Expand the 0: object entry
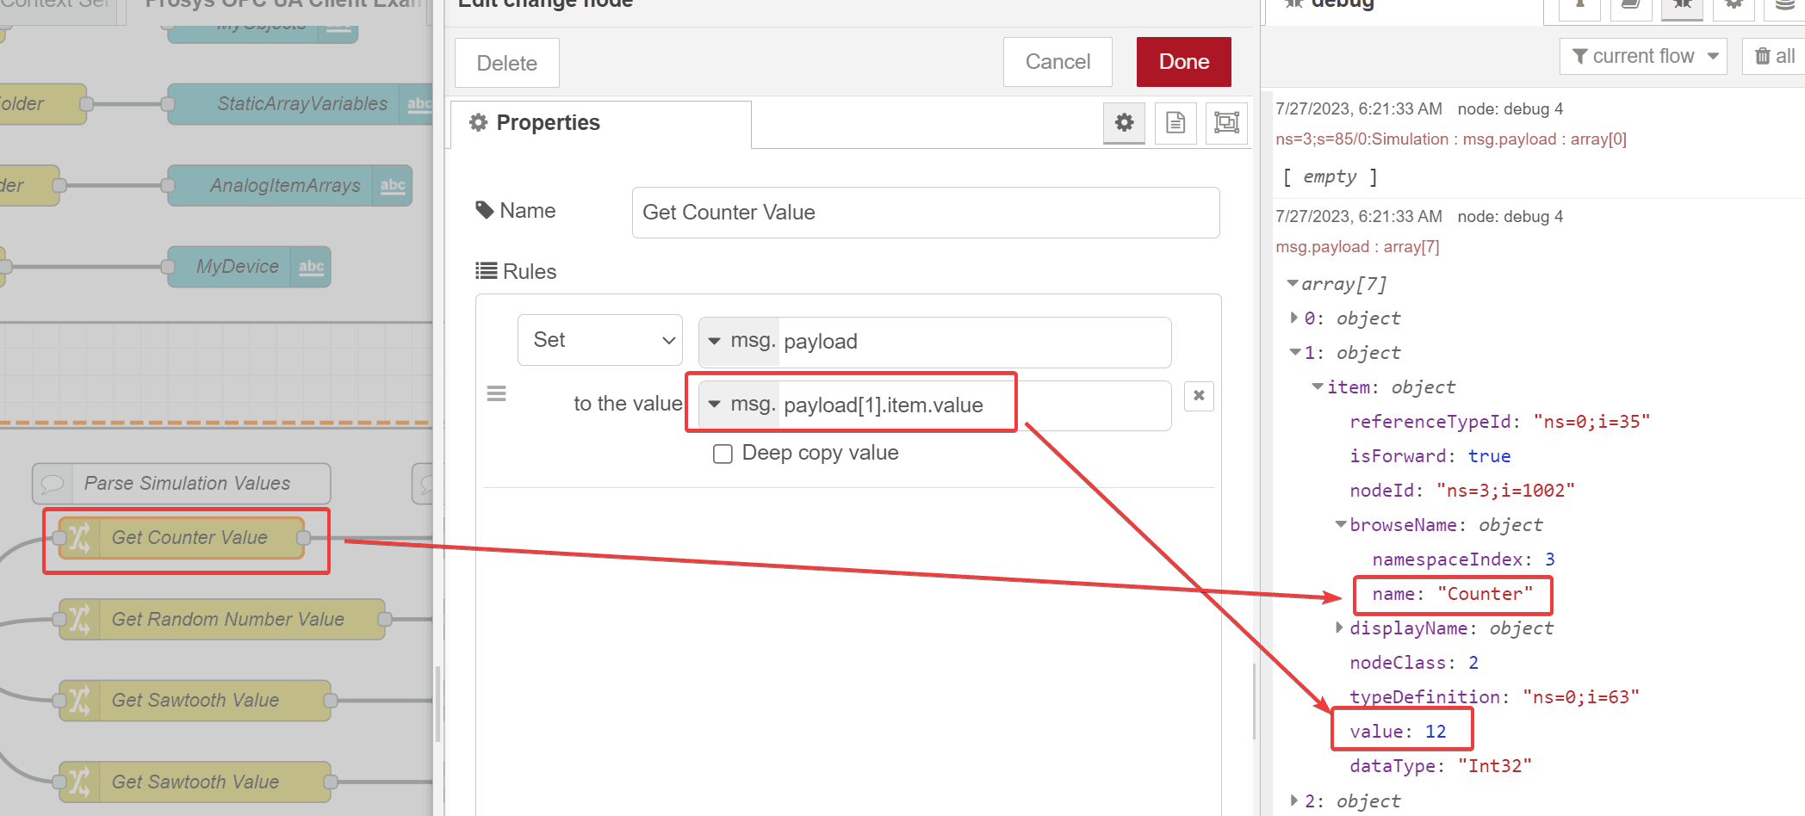This screenshot has width=1805, height=816. click(x=1293, y=318)
